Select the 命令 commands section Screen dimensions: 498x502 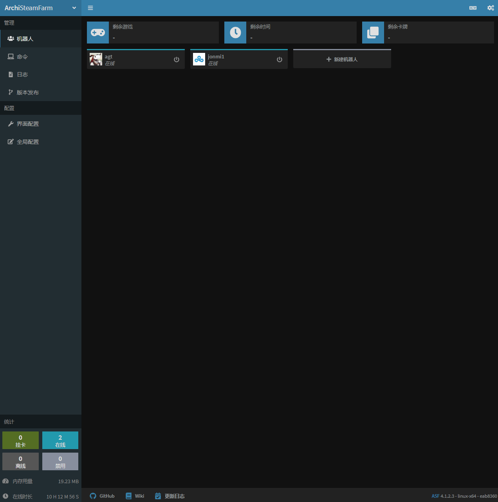click(22, 56)
